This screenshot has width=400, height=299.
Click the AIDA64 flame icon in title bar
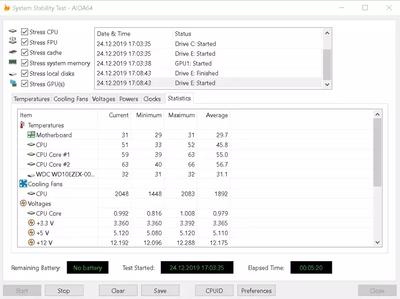coord(7,7)
